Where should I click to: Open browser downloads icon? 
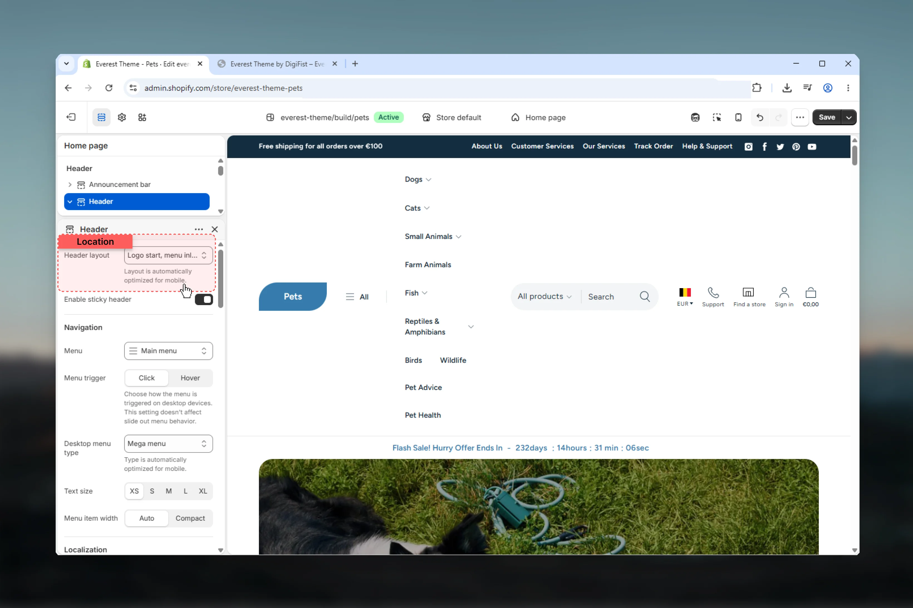point(787,88)
